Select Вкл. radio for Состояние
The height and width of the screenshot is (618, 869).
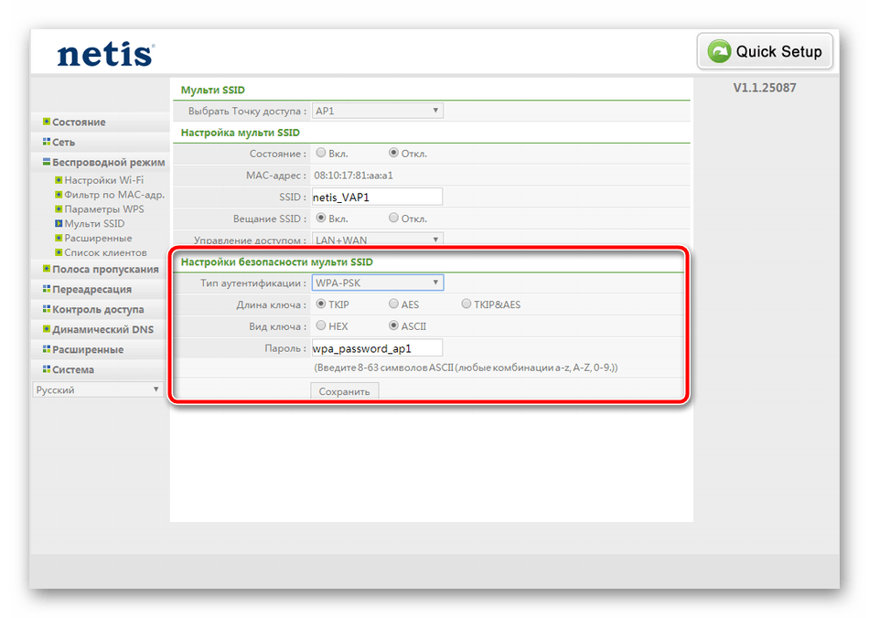pyautogui.click(x=320, y=154)
